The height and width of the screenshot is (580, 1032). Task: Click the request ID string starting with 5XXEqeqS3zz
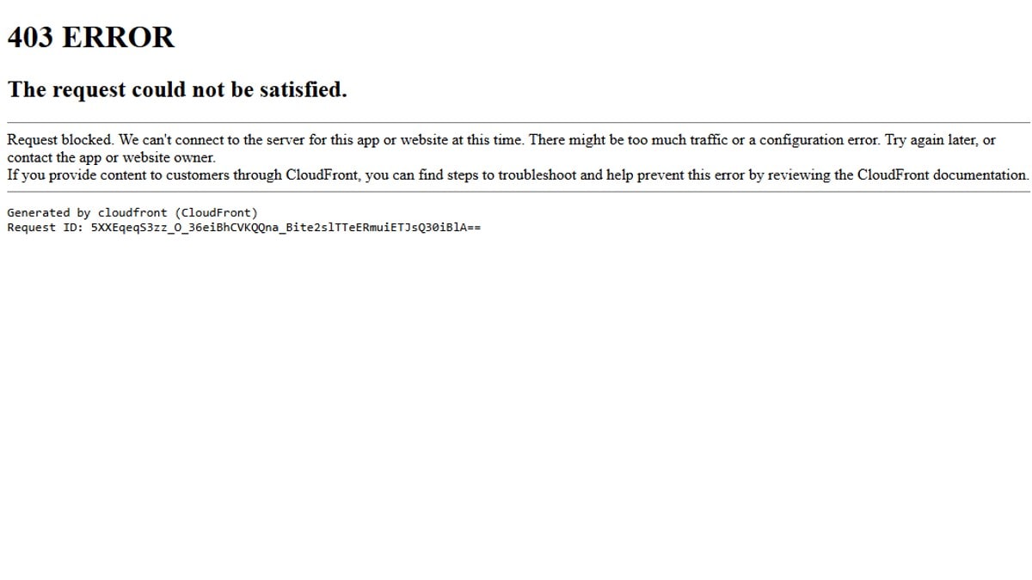click(286, 228)
